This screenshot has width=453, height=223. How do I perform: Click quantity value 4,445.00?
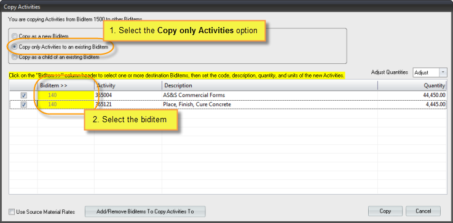tap(435, 104)
